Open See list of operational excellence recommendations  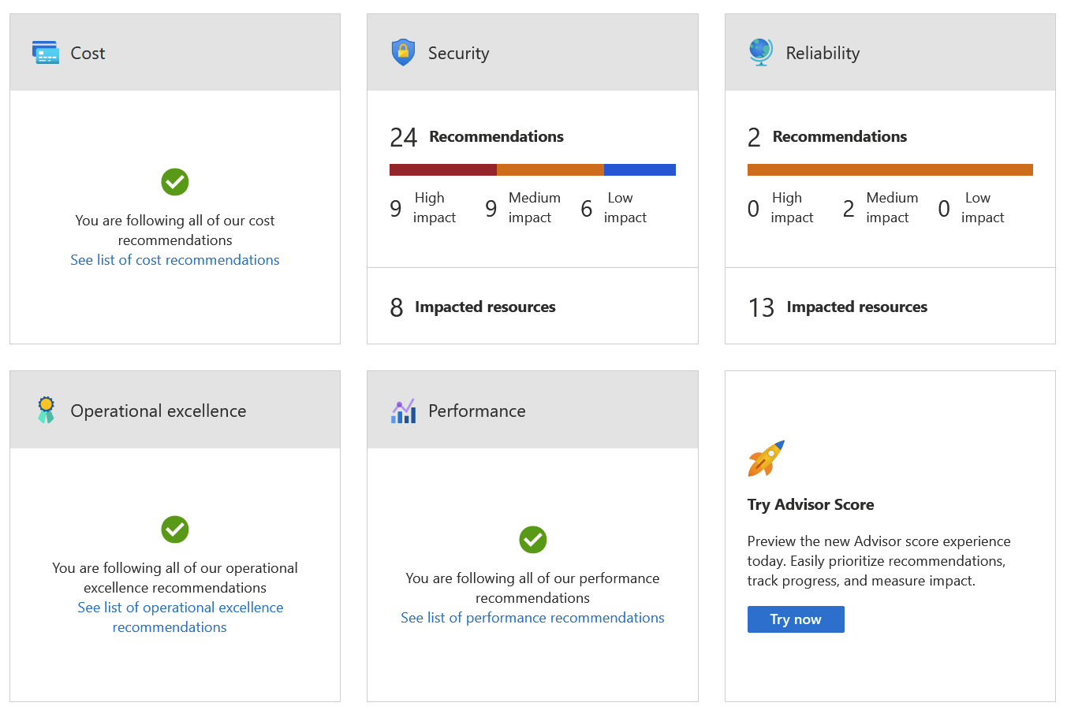point(180,617)
